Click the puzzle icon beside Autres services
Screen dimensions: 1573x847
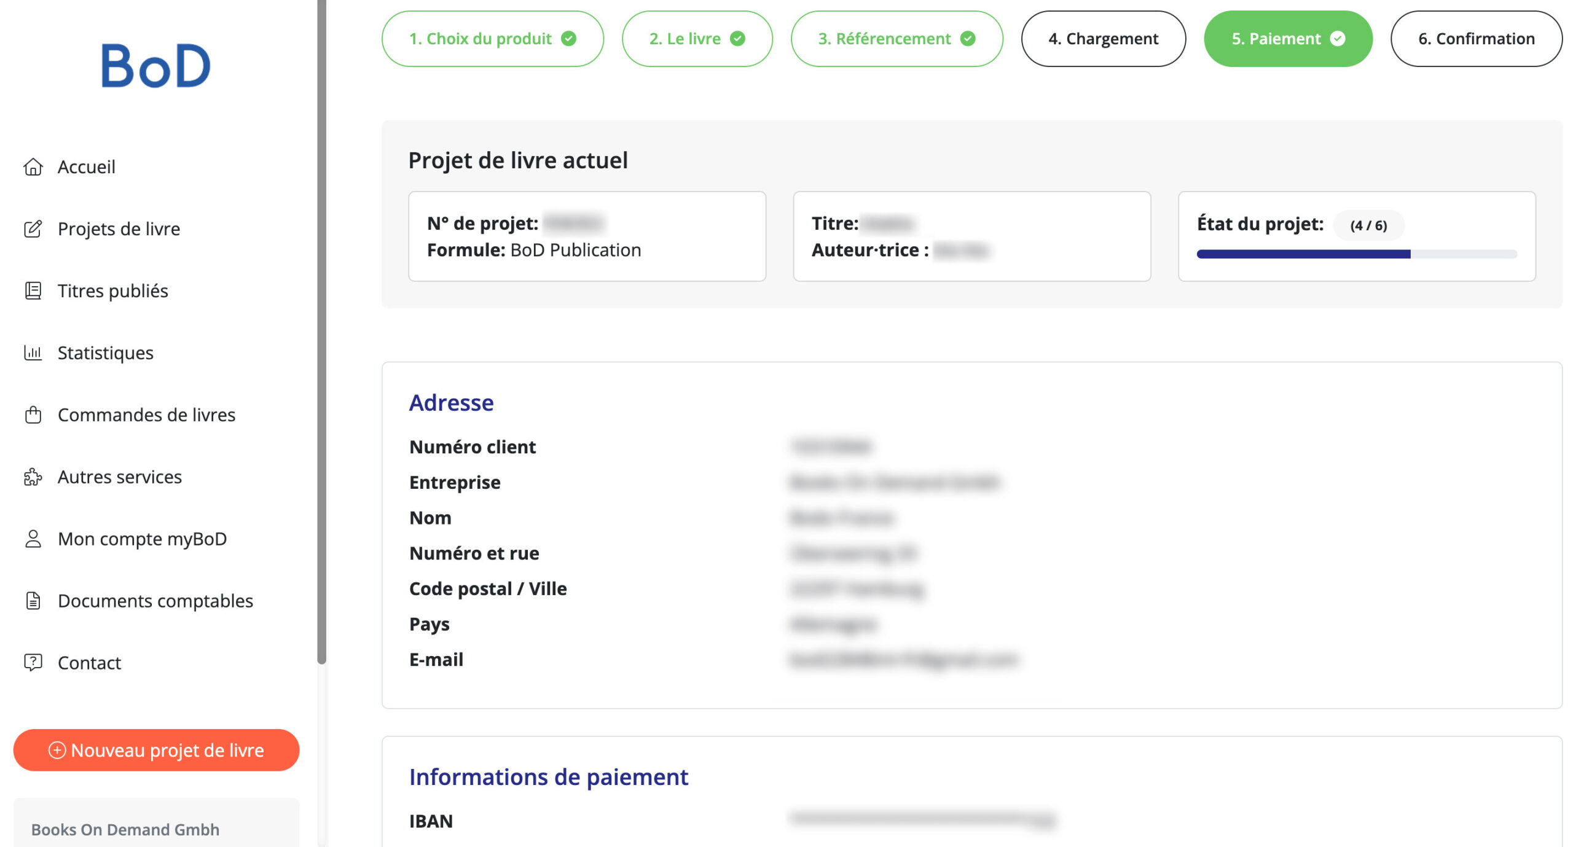tap(33, 477)
